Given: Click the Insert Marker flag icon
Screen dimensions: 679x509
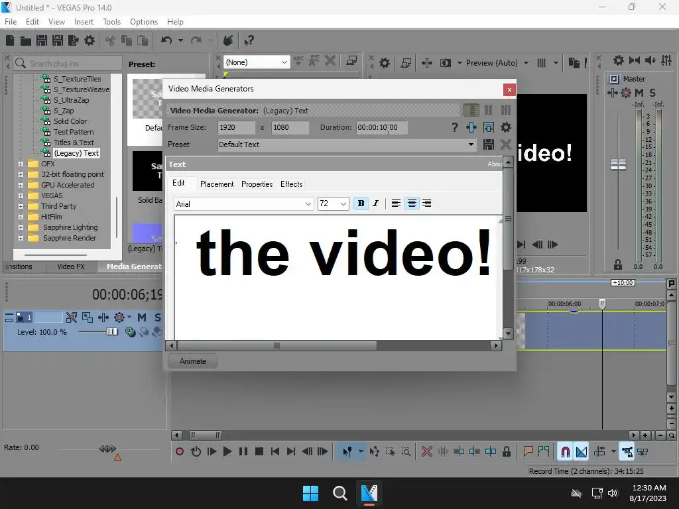Looking at the screenshot, I should [x=528, y=451].
